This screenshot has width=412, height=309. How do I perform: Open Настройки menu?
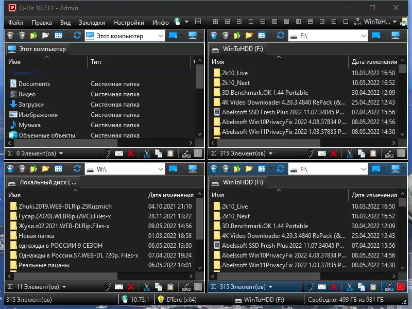click(x=128, y=23)
